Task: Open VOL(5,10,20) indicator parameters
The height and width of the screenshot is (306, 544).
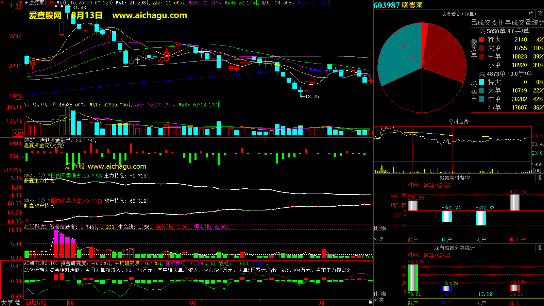Action: coord(40,105)
